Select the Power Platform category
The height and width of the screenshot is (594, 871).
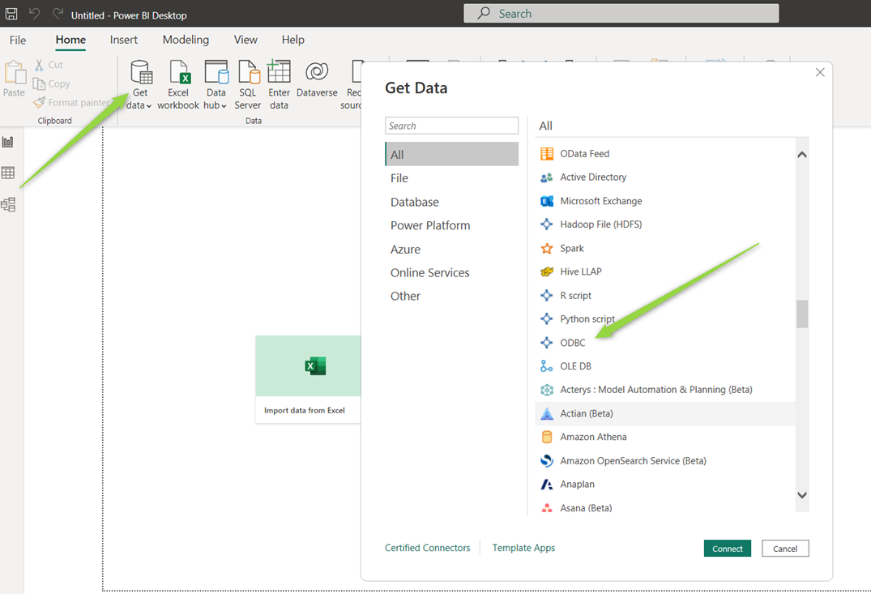point(451,225)
